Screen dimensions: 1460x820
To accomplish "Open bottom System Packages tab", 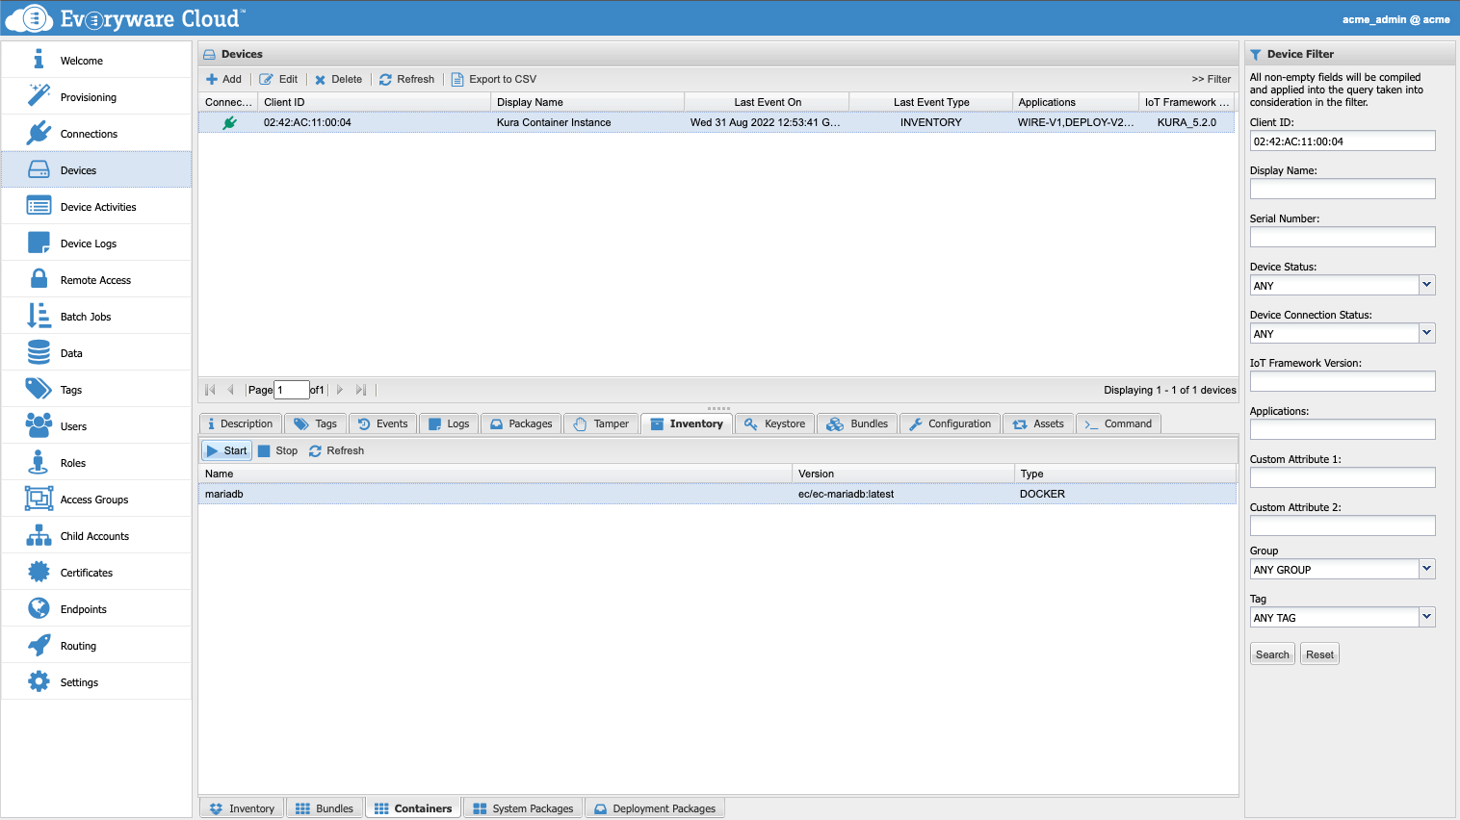I will [524, 808].
